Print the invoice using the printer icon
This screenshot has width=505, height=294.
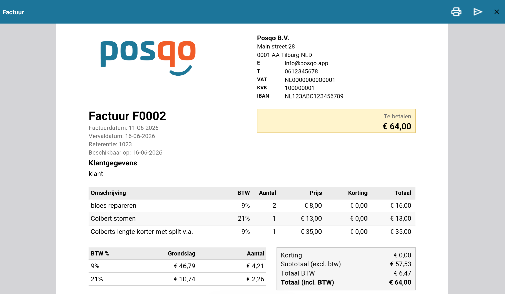[x=456, y=12]
